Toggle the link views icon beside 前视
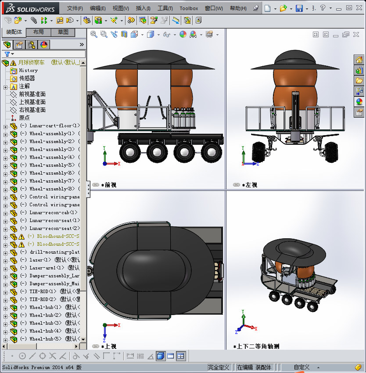The width and height of the screenshot is (366, 373). (x=96, y=185)
